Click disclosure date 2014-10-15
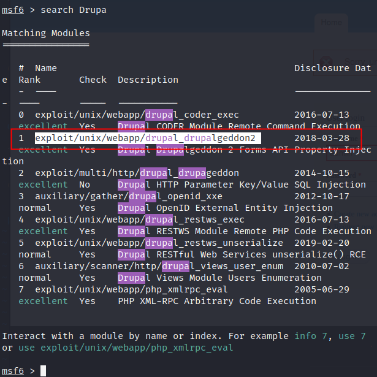This screenshot has width=377, height=377. (x=322, y=173)
